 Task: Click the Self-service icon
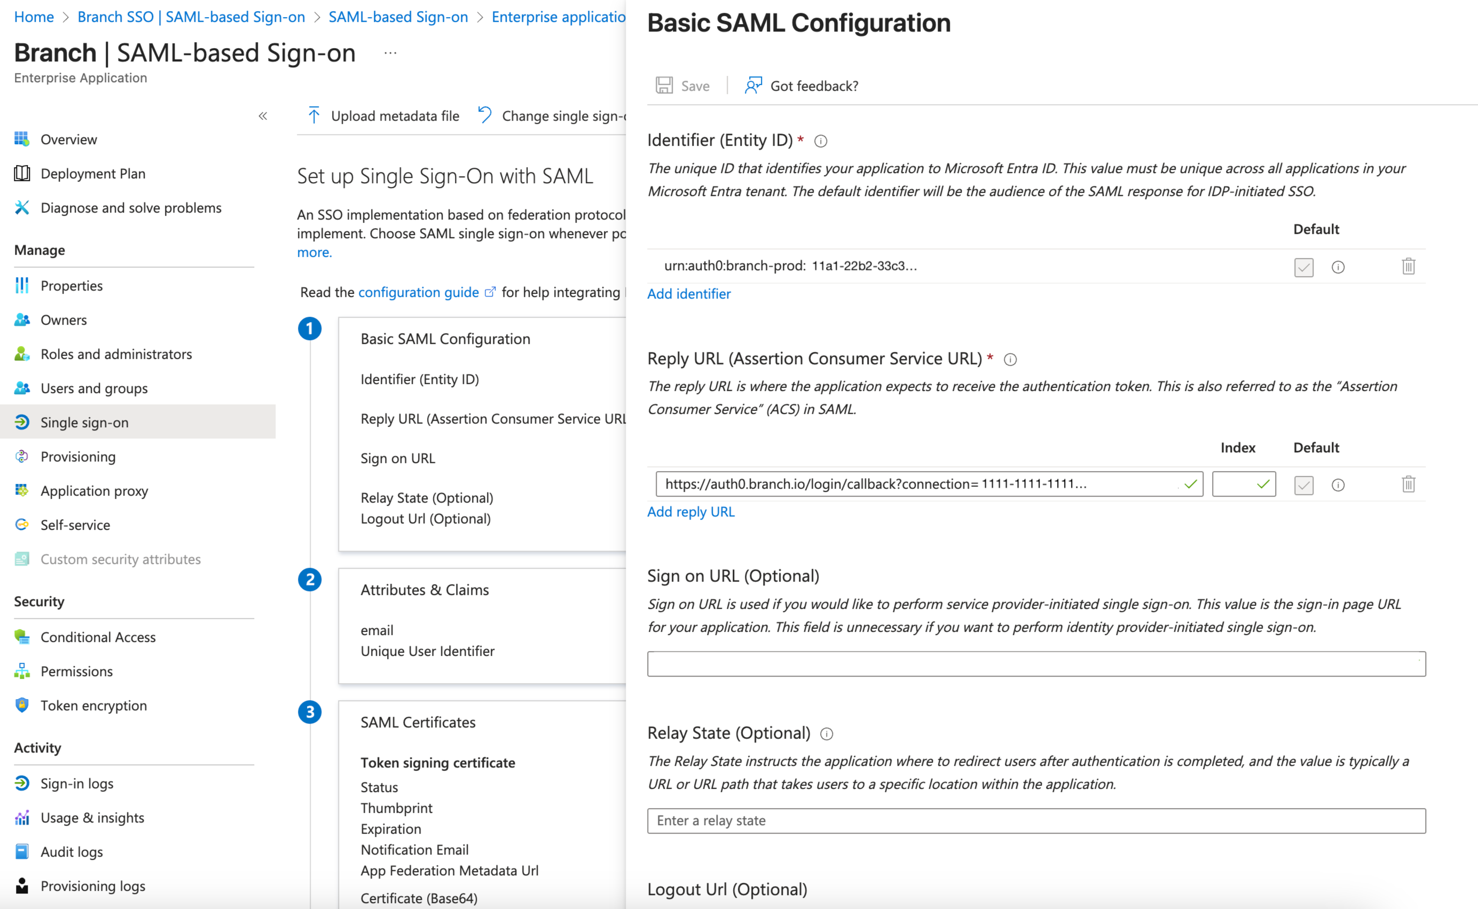(22, 524)
